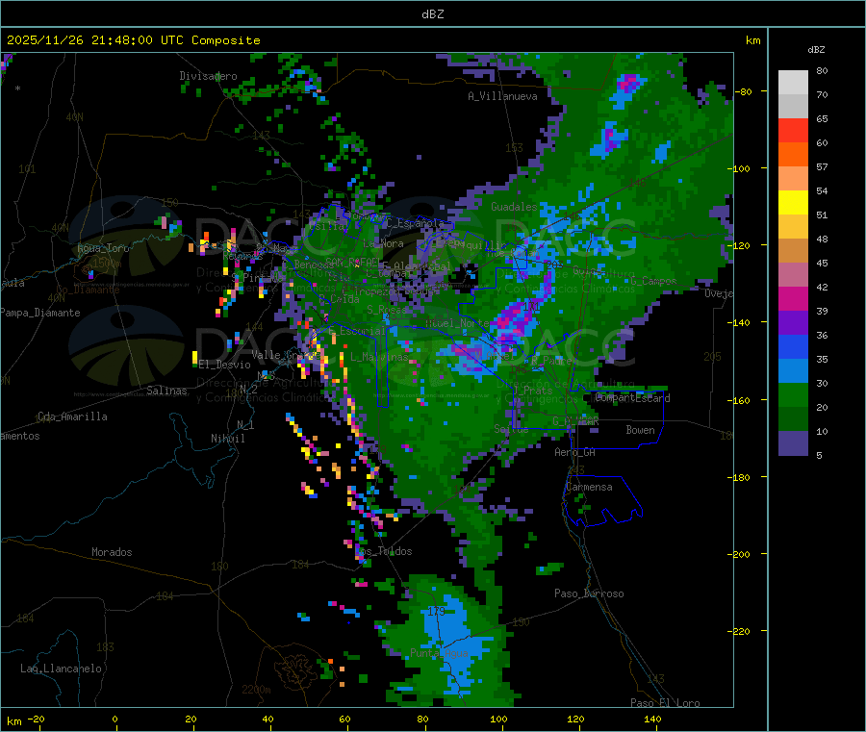Click the dBZ title at top center

click(x=432, y=14)
